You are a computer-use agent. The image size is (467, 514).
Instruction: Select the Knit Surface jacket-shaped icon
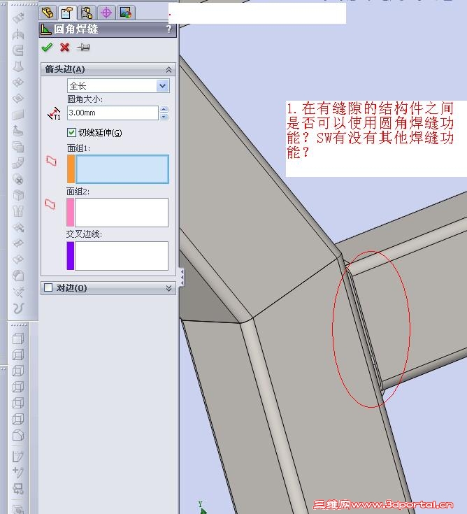18,211
